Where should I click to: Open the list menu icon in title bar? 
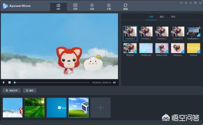point(186,3)
